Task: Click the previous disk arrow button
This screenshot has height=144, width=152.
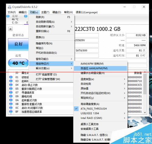Action: click(x=10, y=29)
